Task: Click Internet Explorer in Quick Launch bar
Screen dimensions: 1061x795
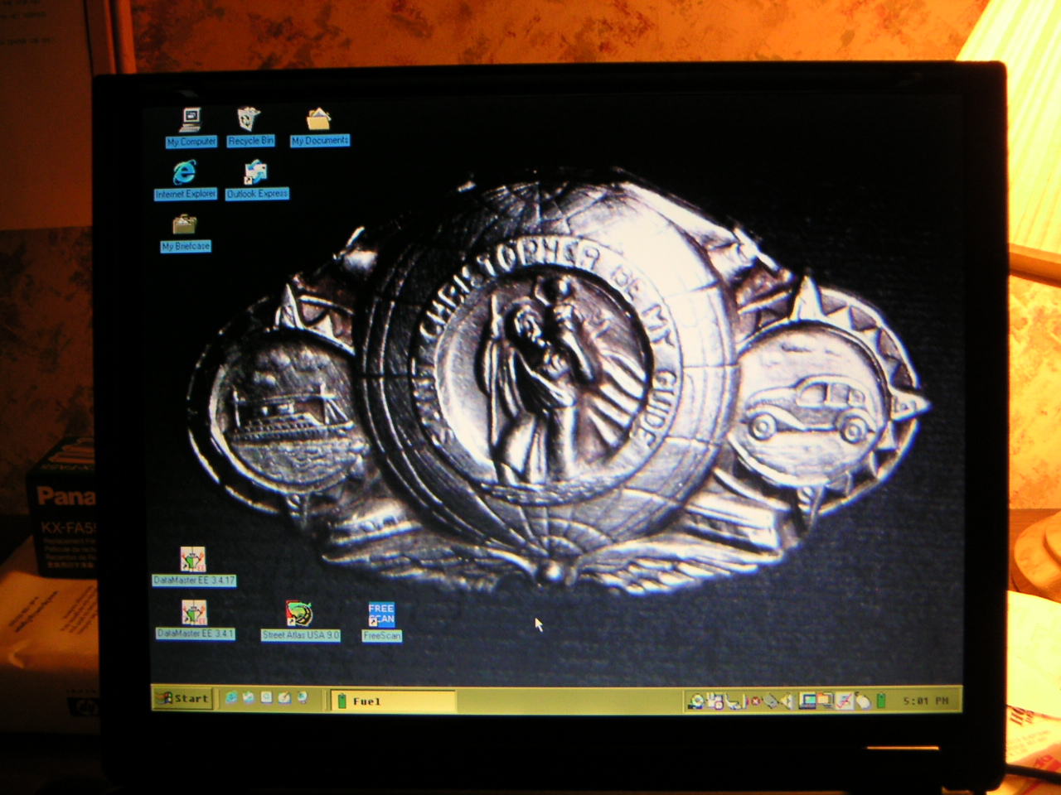Action: click(x=231, y=698)
